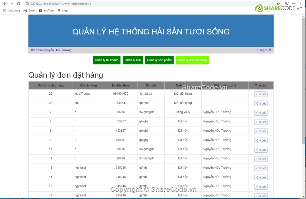The image size is (306, 199).
Task: View Chi tiết for order 12
Action: pos(261,159)
